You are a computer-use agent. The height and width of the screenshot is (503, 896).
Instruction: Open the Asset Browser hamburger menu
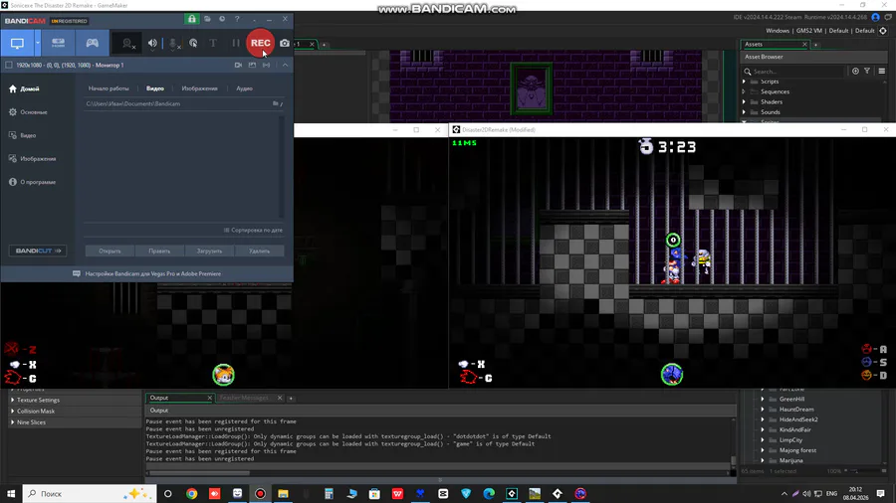tap(882, 71)
